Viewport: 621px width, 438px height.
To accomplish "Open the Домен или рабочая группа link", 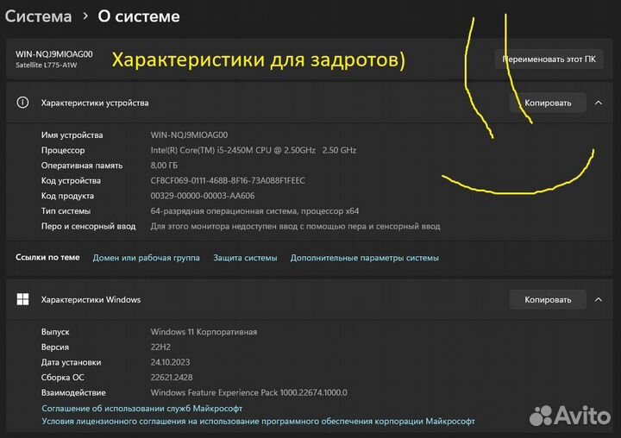I will point(146,258).
